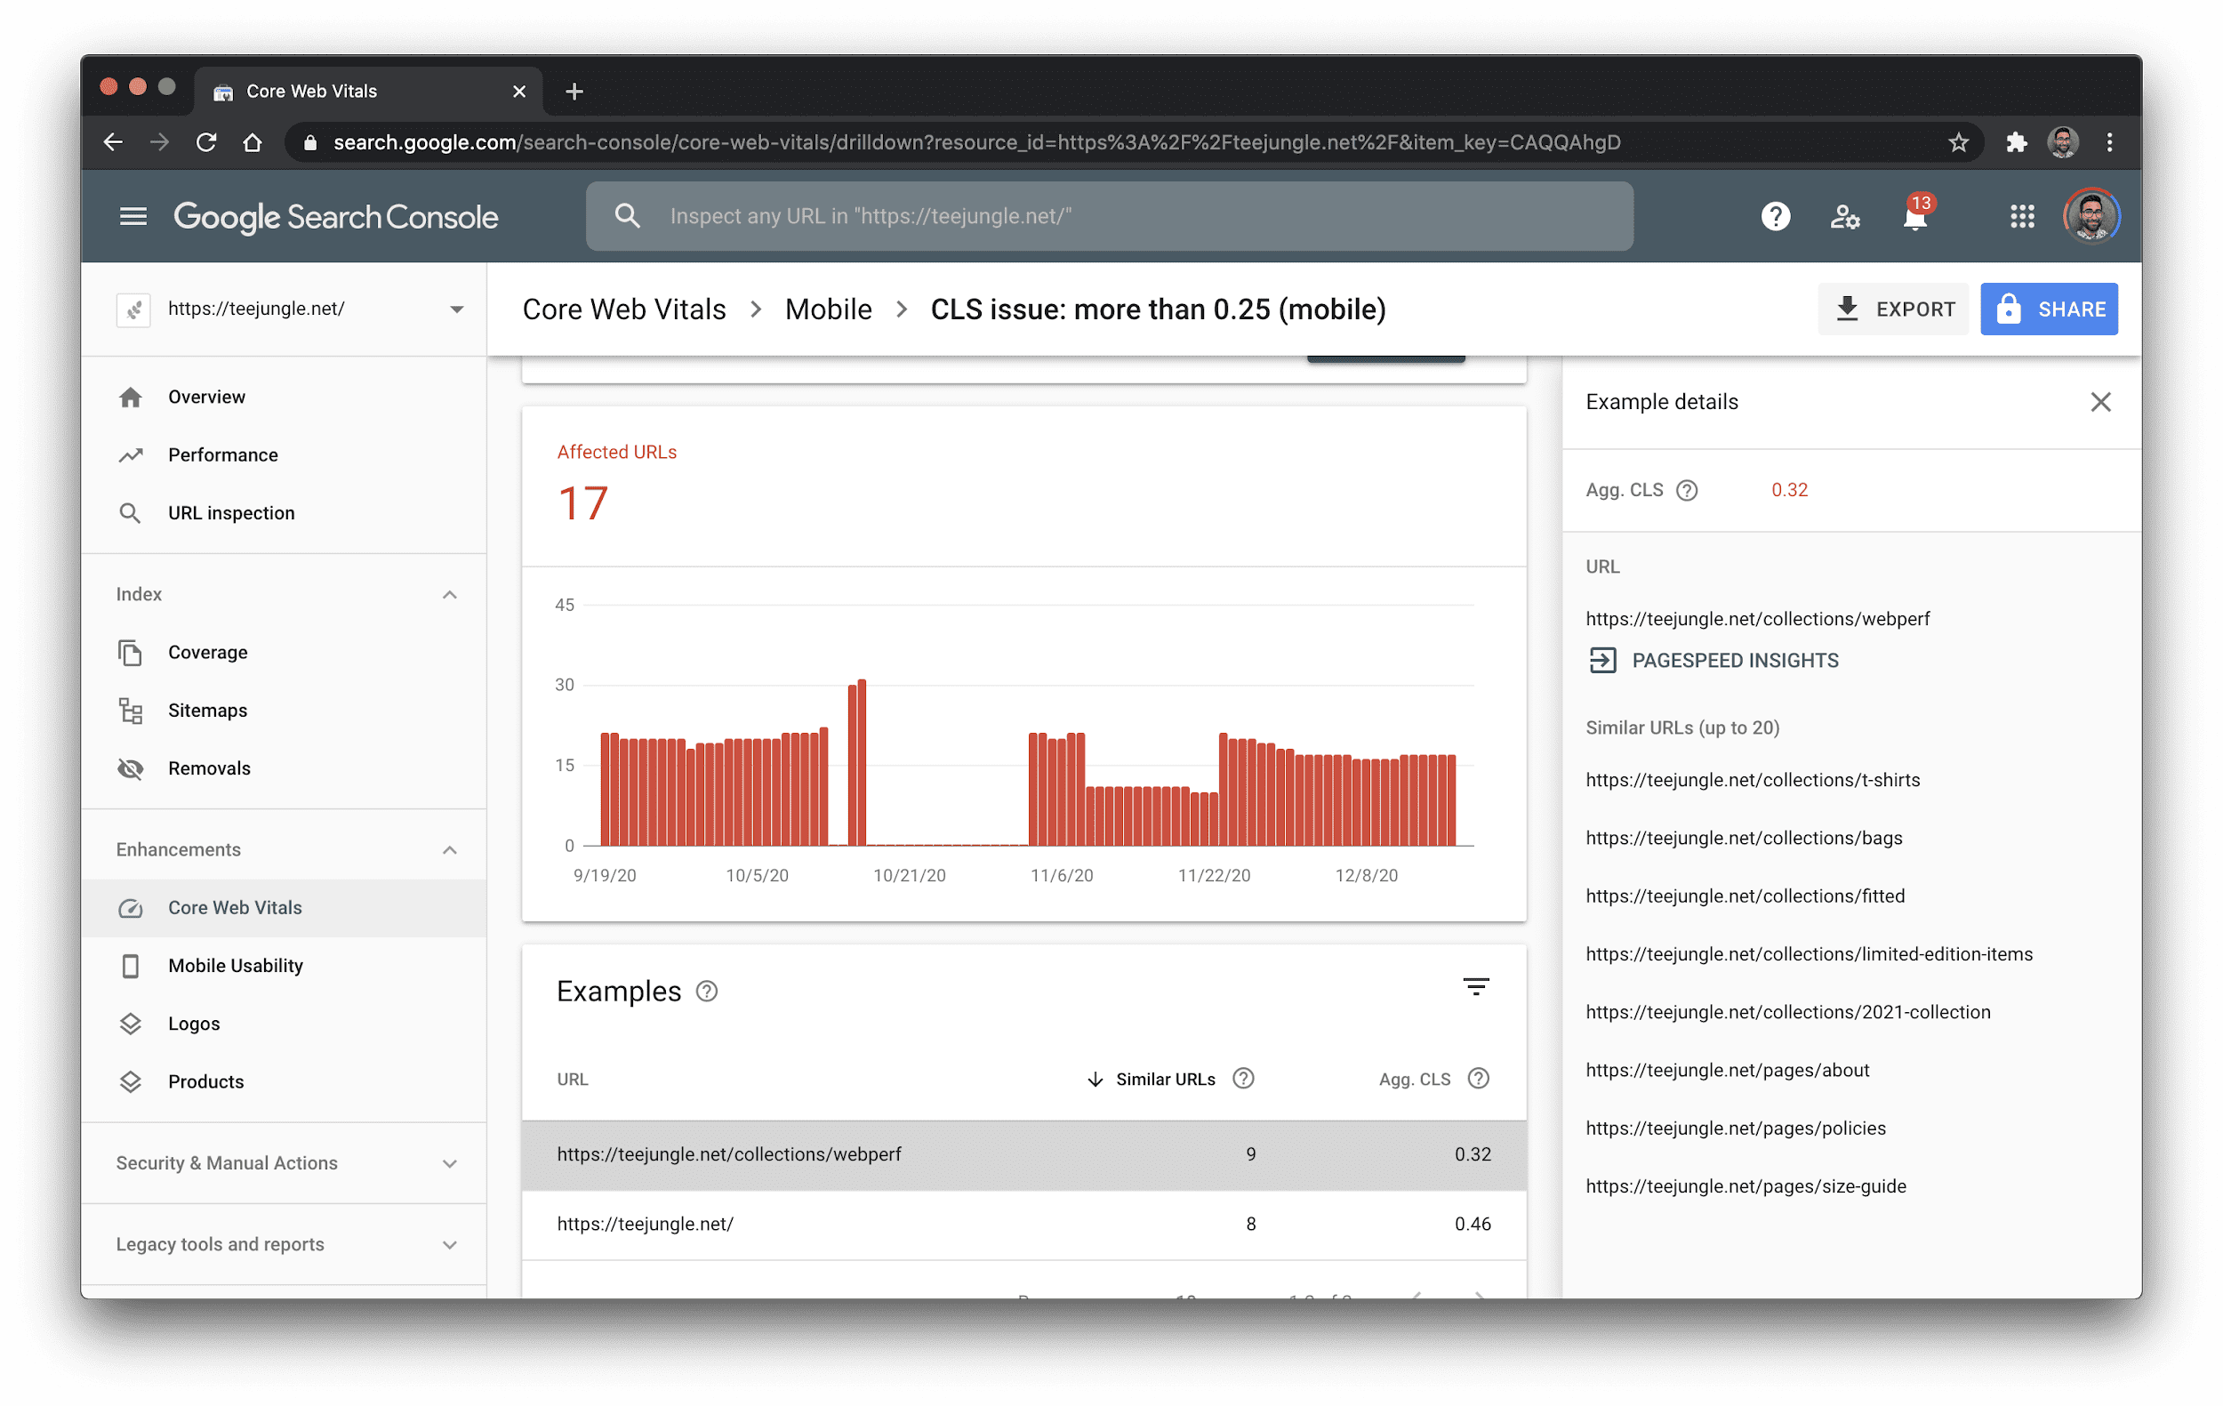Click the Google Search Console search input field

coord(1111,215)
